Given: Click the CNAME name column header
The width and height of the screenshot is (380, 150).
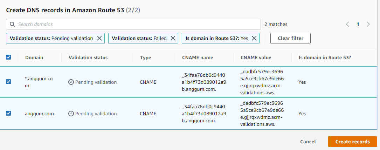Looking at the screenshot, I should coord(198,58).
